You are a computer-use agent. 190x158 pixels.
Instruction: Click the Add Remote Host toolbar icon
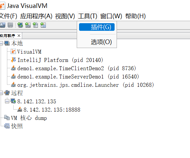(x=20, y=25)
